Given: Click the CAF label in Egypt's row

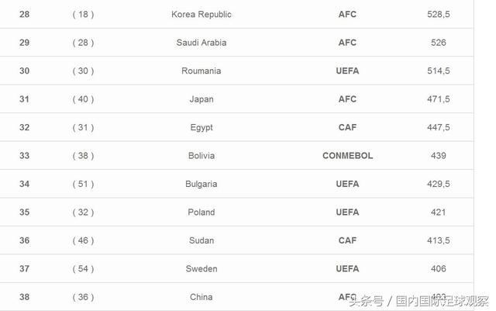Looking at the screenshot, I should coord(347,127).
